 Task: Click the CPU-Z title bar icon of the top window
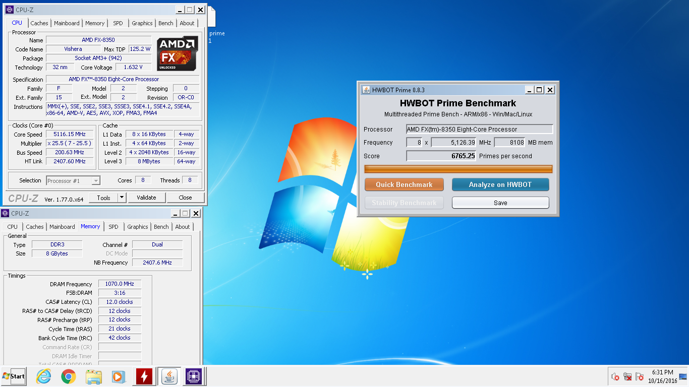click(x=9, y=10)
